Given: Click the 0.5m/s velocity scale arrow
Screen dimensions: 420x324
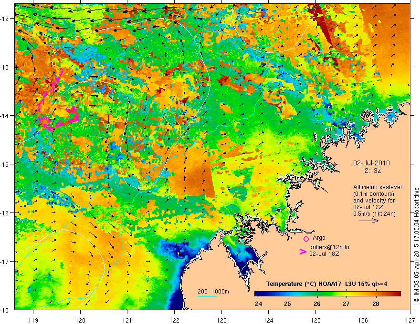Looking at the screenshot, I should 369,221.
